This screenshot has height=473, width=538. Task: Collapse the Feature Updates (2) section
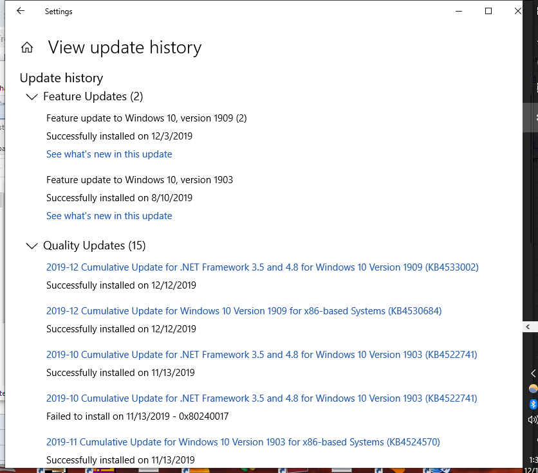32,97
